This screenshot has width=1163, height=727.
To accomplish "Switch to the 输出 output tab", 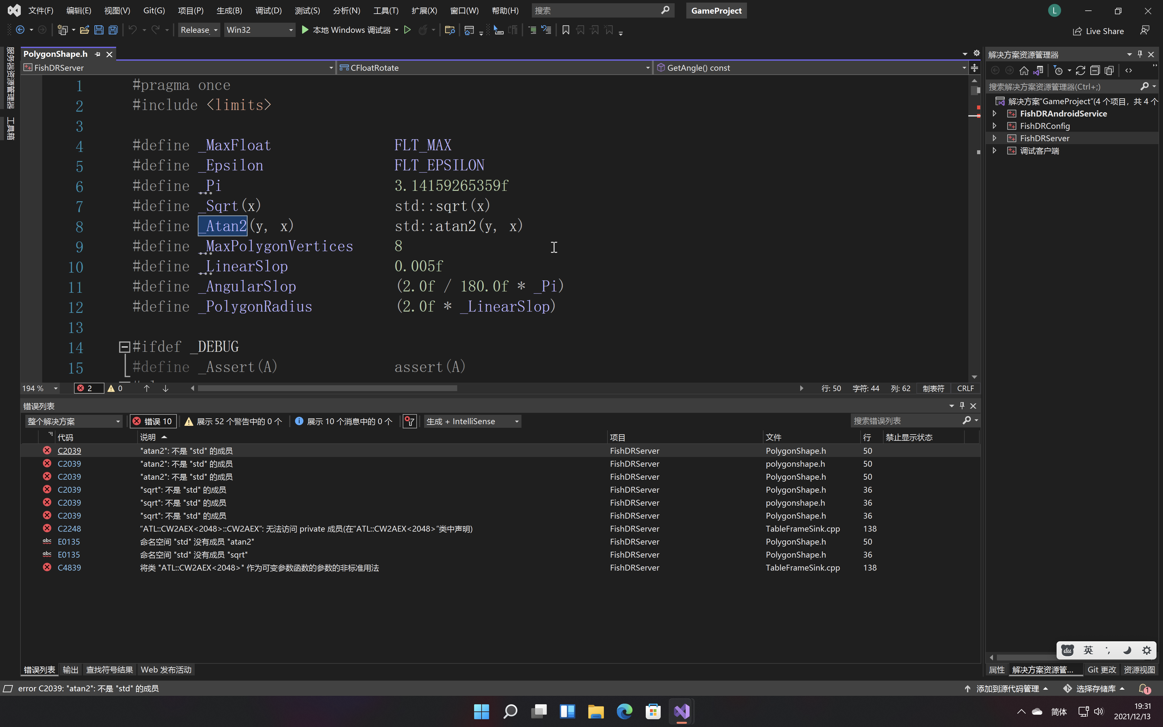I will tap(70, 669).
